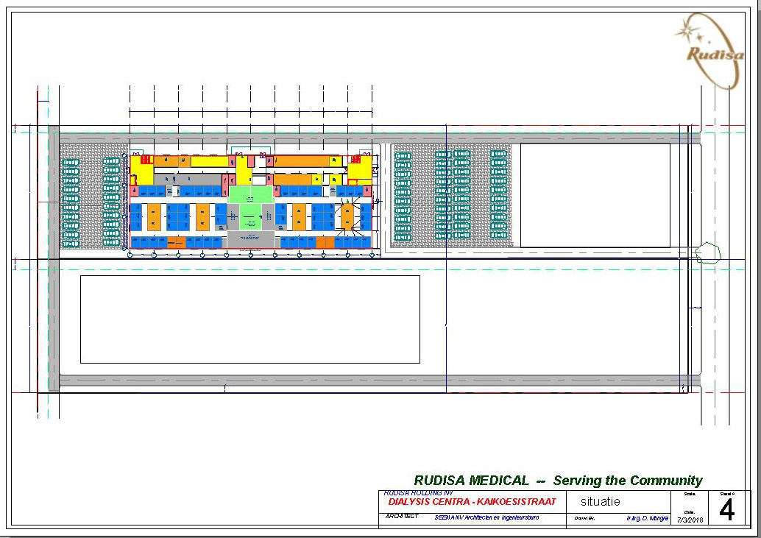
Task: Select the 'DIALYSIS CENTRA - KAIKOESISTRAAT' title text
Action: point(472,502)
